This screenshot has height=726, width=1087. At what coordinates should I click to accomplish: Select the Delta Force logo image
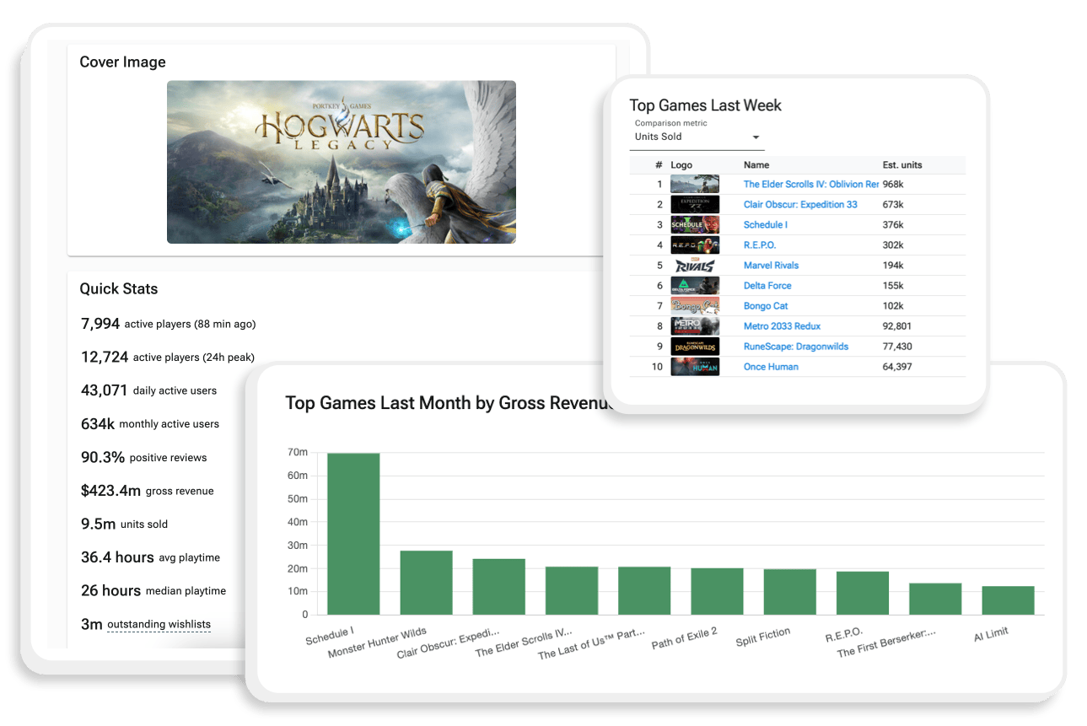click(694, 285)
